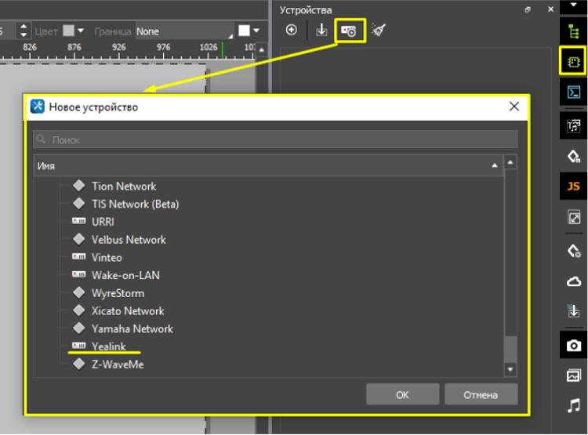Viewport: 588px width, 435px height.
Task: Select Wake-on-LAN driver entry
Action: coord(125,275)
